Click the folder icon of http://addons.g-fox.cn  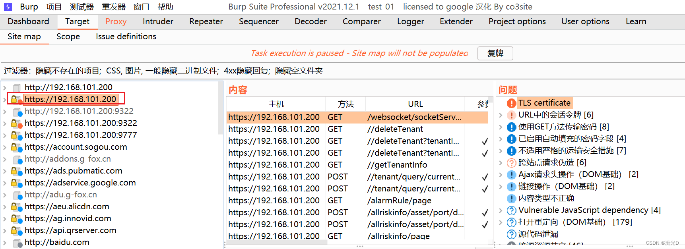[17, 159]
